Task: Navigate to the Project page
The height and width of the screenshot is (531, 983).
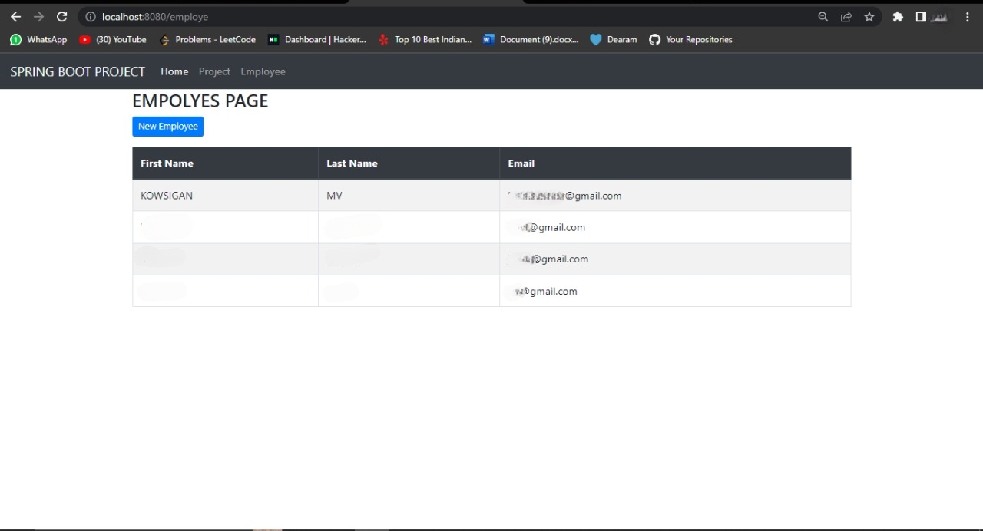Action: (214, 71)
